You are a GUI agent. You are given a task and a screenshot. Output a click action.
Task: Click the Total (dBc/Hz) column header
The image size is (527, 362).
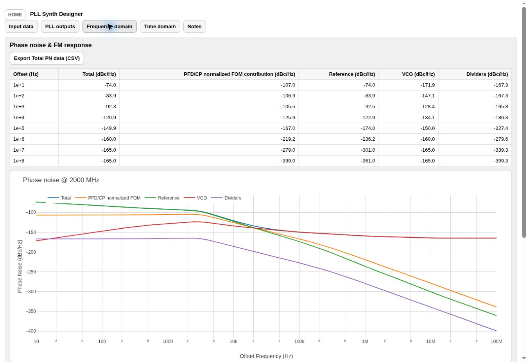89,74
